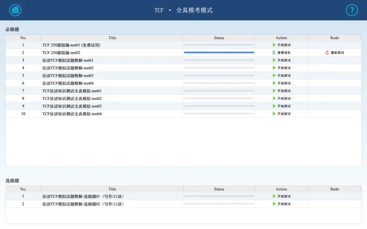The width and height of the screenshot is (367, 229).
Task: Start TCF法语知识测试全真模拟-test04 test
Action: [x=282, y=114]
